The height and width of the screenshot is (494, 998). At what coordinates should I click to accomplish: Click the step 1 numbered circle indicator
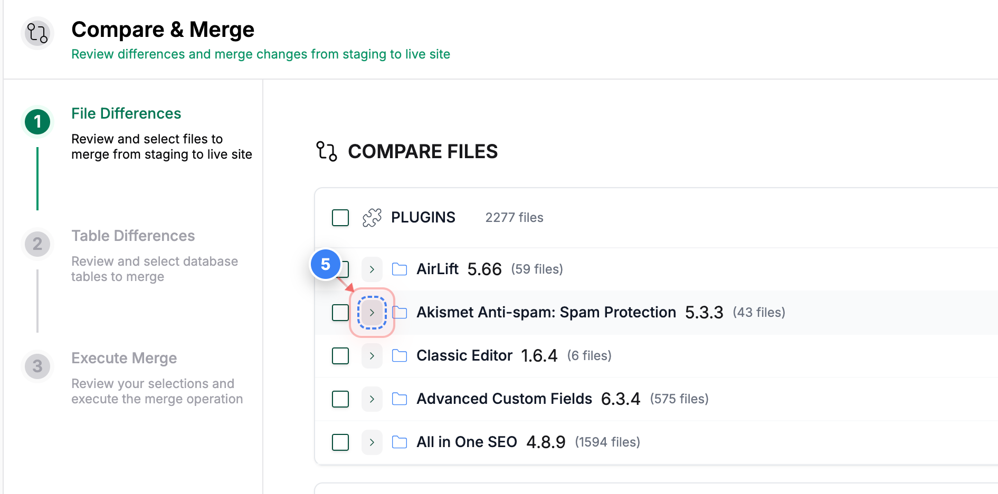(x=37, y=121)
